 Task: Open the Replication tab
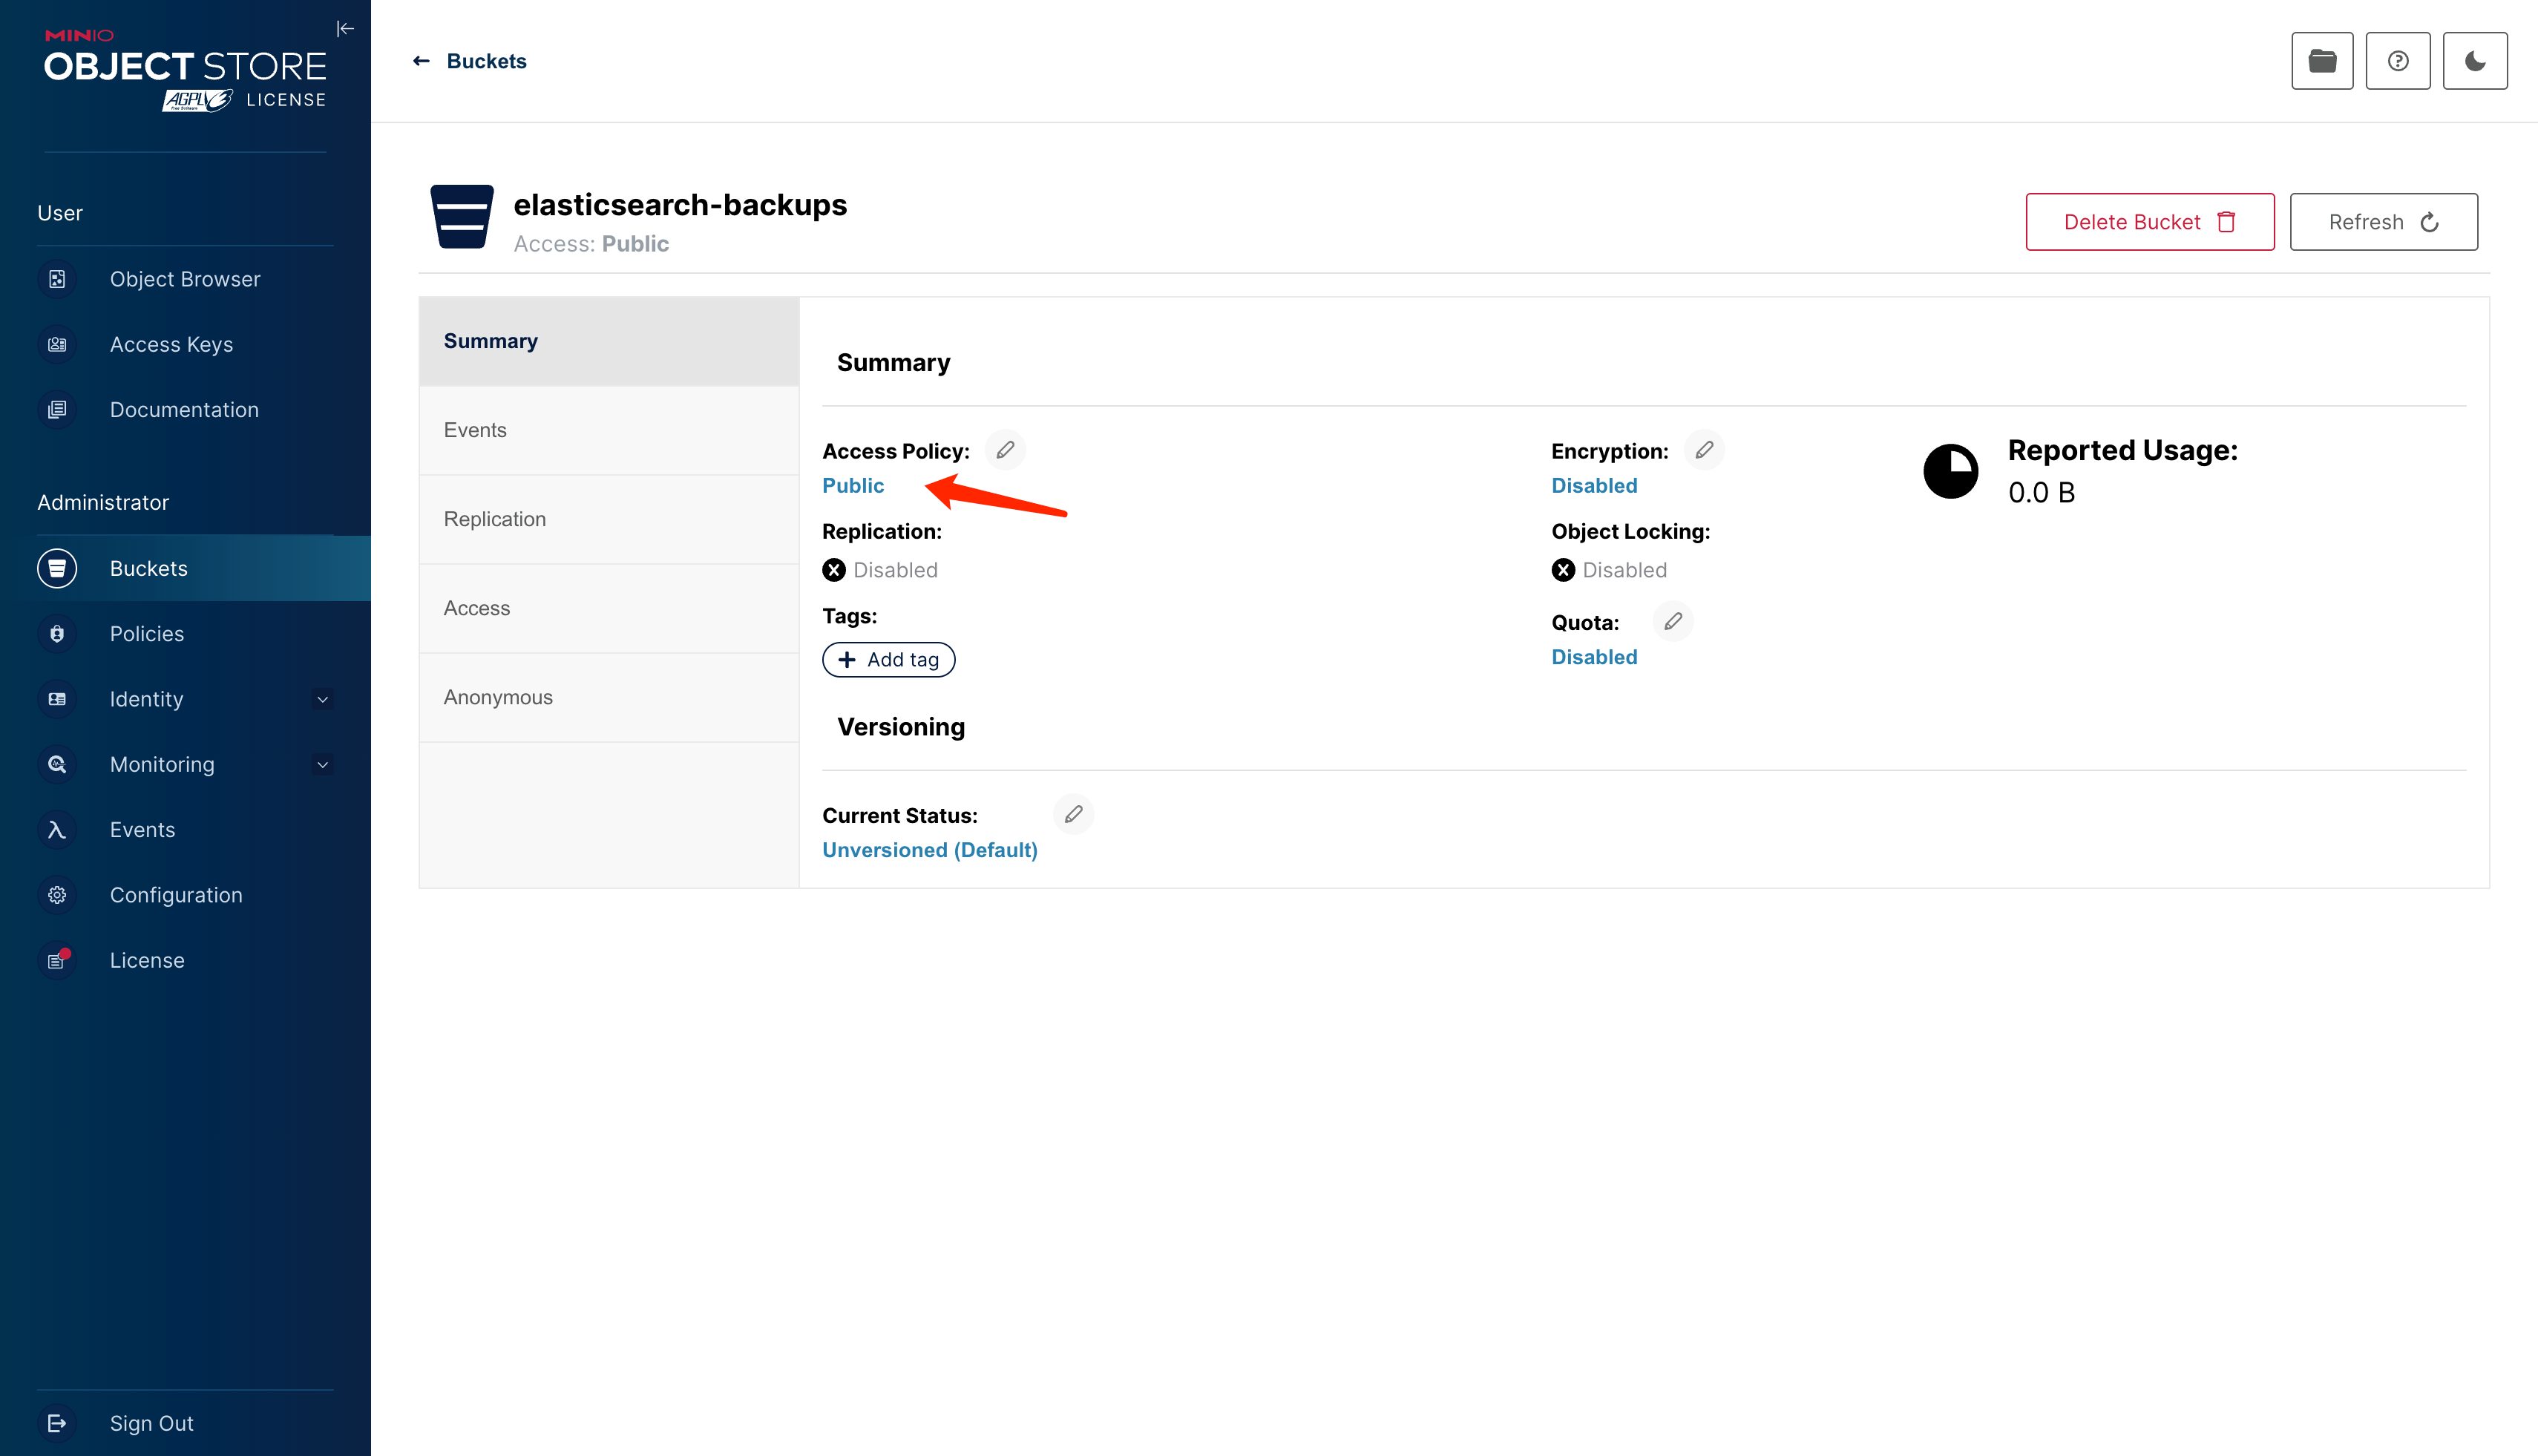(495, 519)
